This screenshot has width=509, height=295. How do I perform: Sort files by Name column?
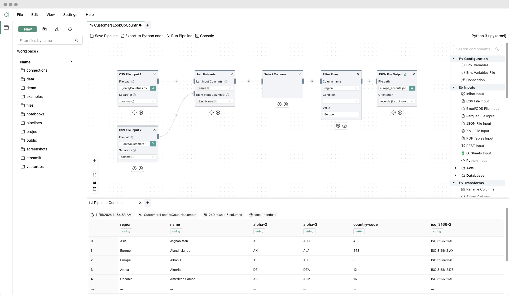click(25, 62)
